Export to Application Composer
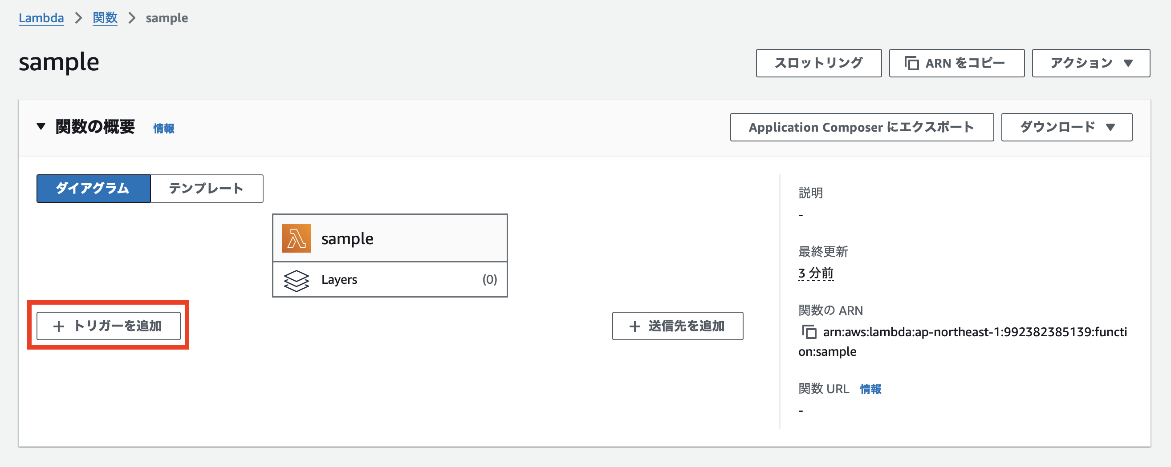Image resolution: width=1171 pixels, height=467 pixels. [x=862, y=127]
